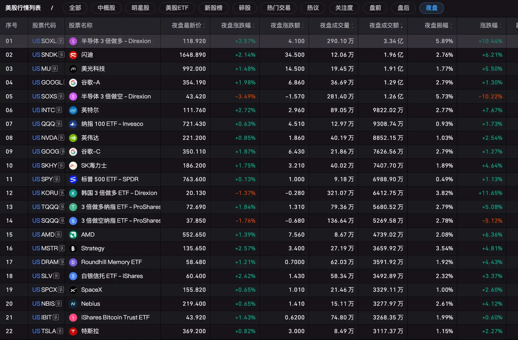Click the badge icon next to US TSLA
This screenshot has height=340, width=518.
tap(60, 331)
